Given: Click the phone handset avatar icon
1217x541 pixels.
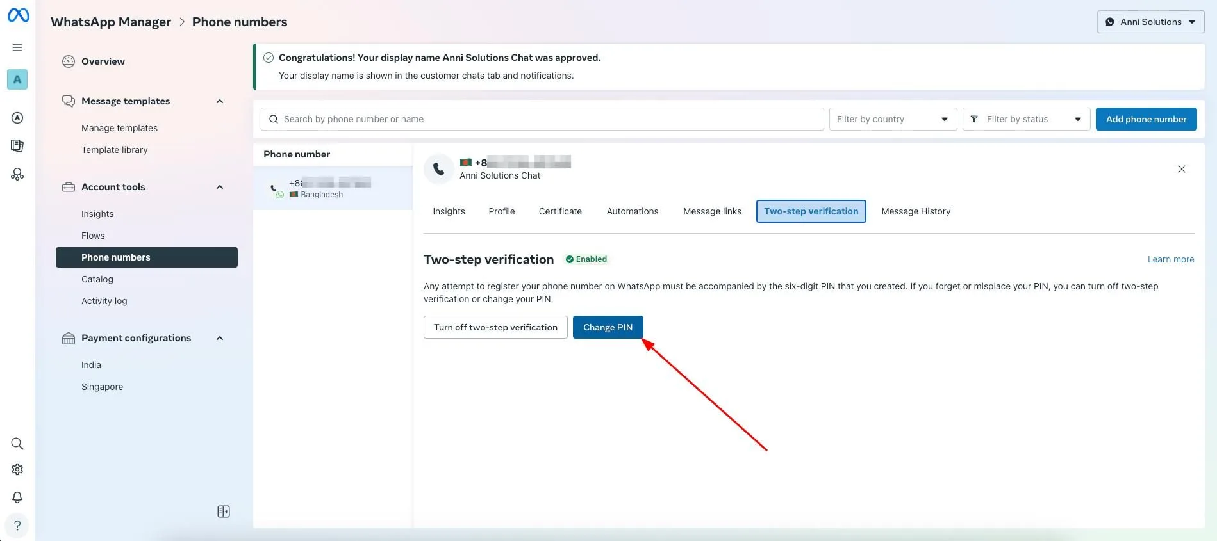Looking at the screenshot, I should (439, 169).
